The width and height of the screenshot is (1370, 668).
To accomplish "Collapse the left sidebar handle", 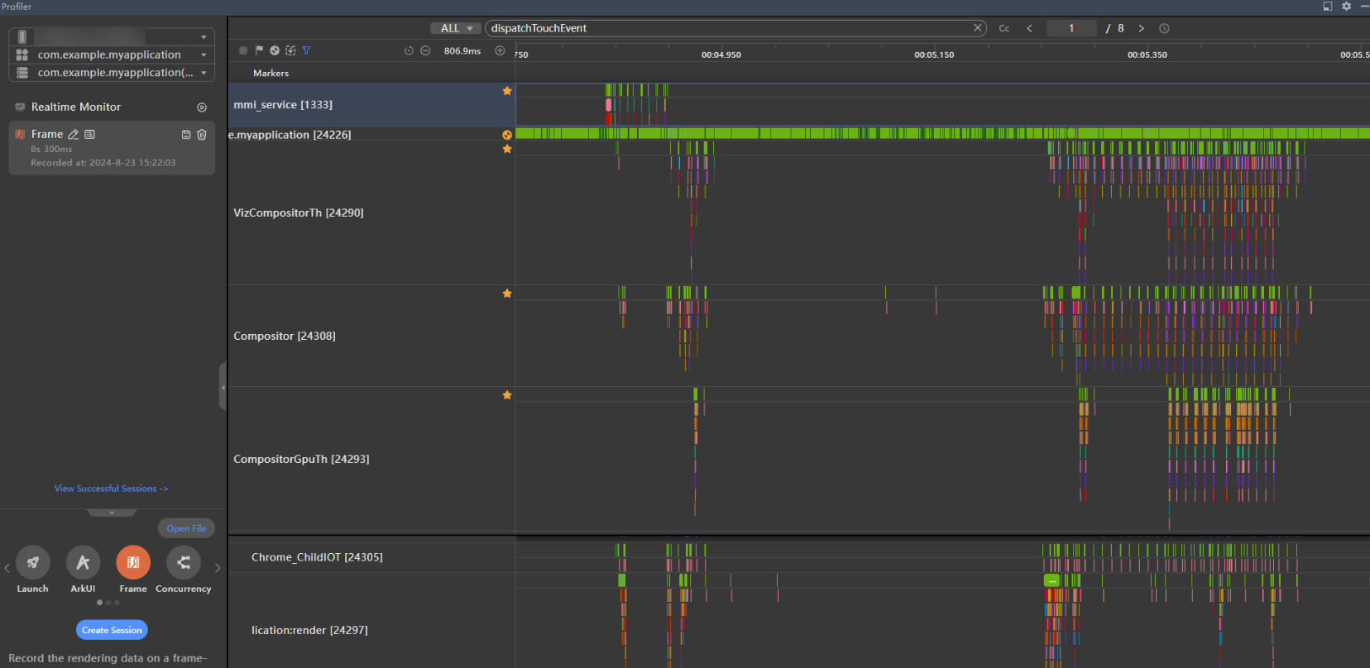I will point(223,386).
